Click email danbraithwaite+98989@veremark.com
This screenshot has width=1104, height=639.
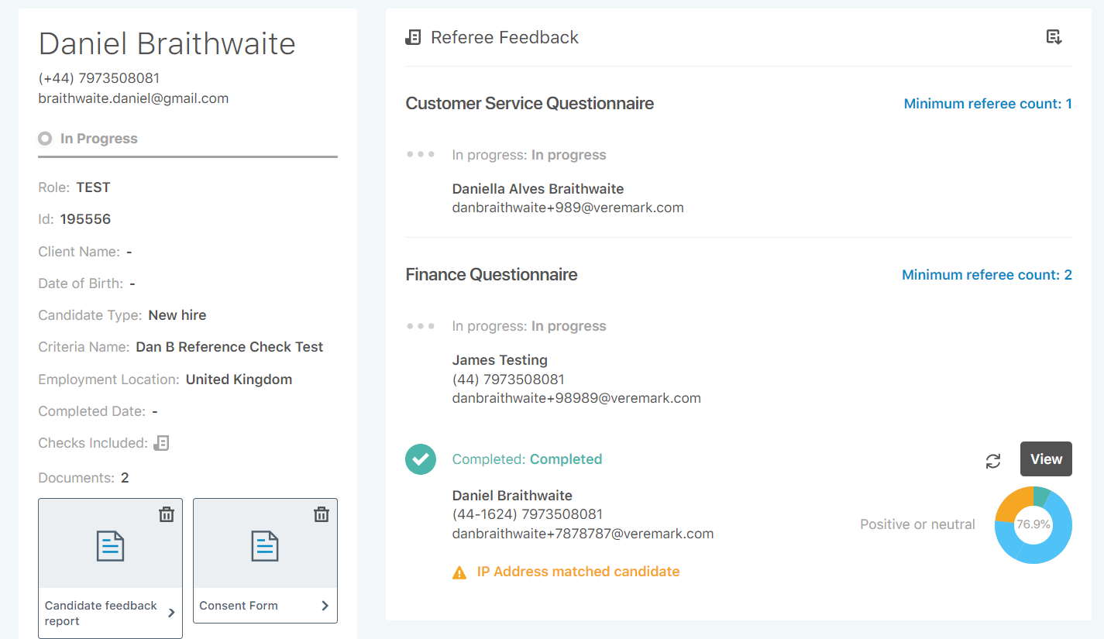576,398
